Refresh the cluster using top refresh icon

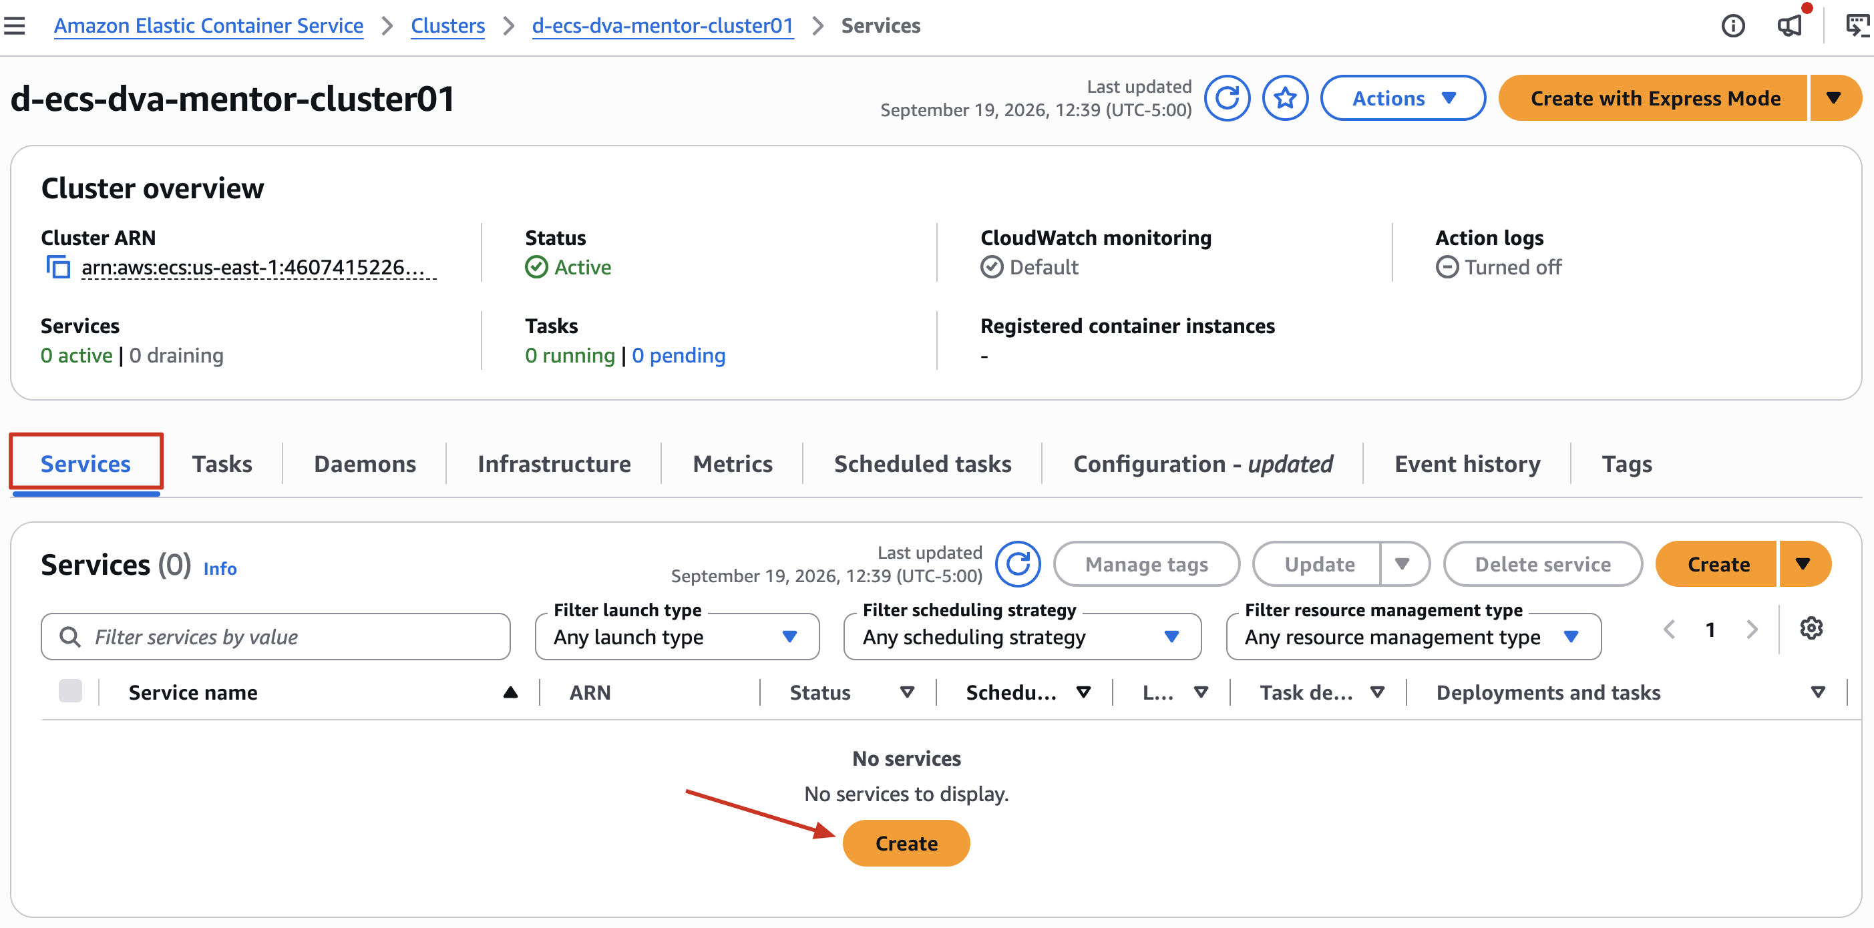pyautogui.click(x=1227, y=98)
